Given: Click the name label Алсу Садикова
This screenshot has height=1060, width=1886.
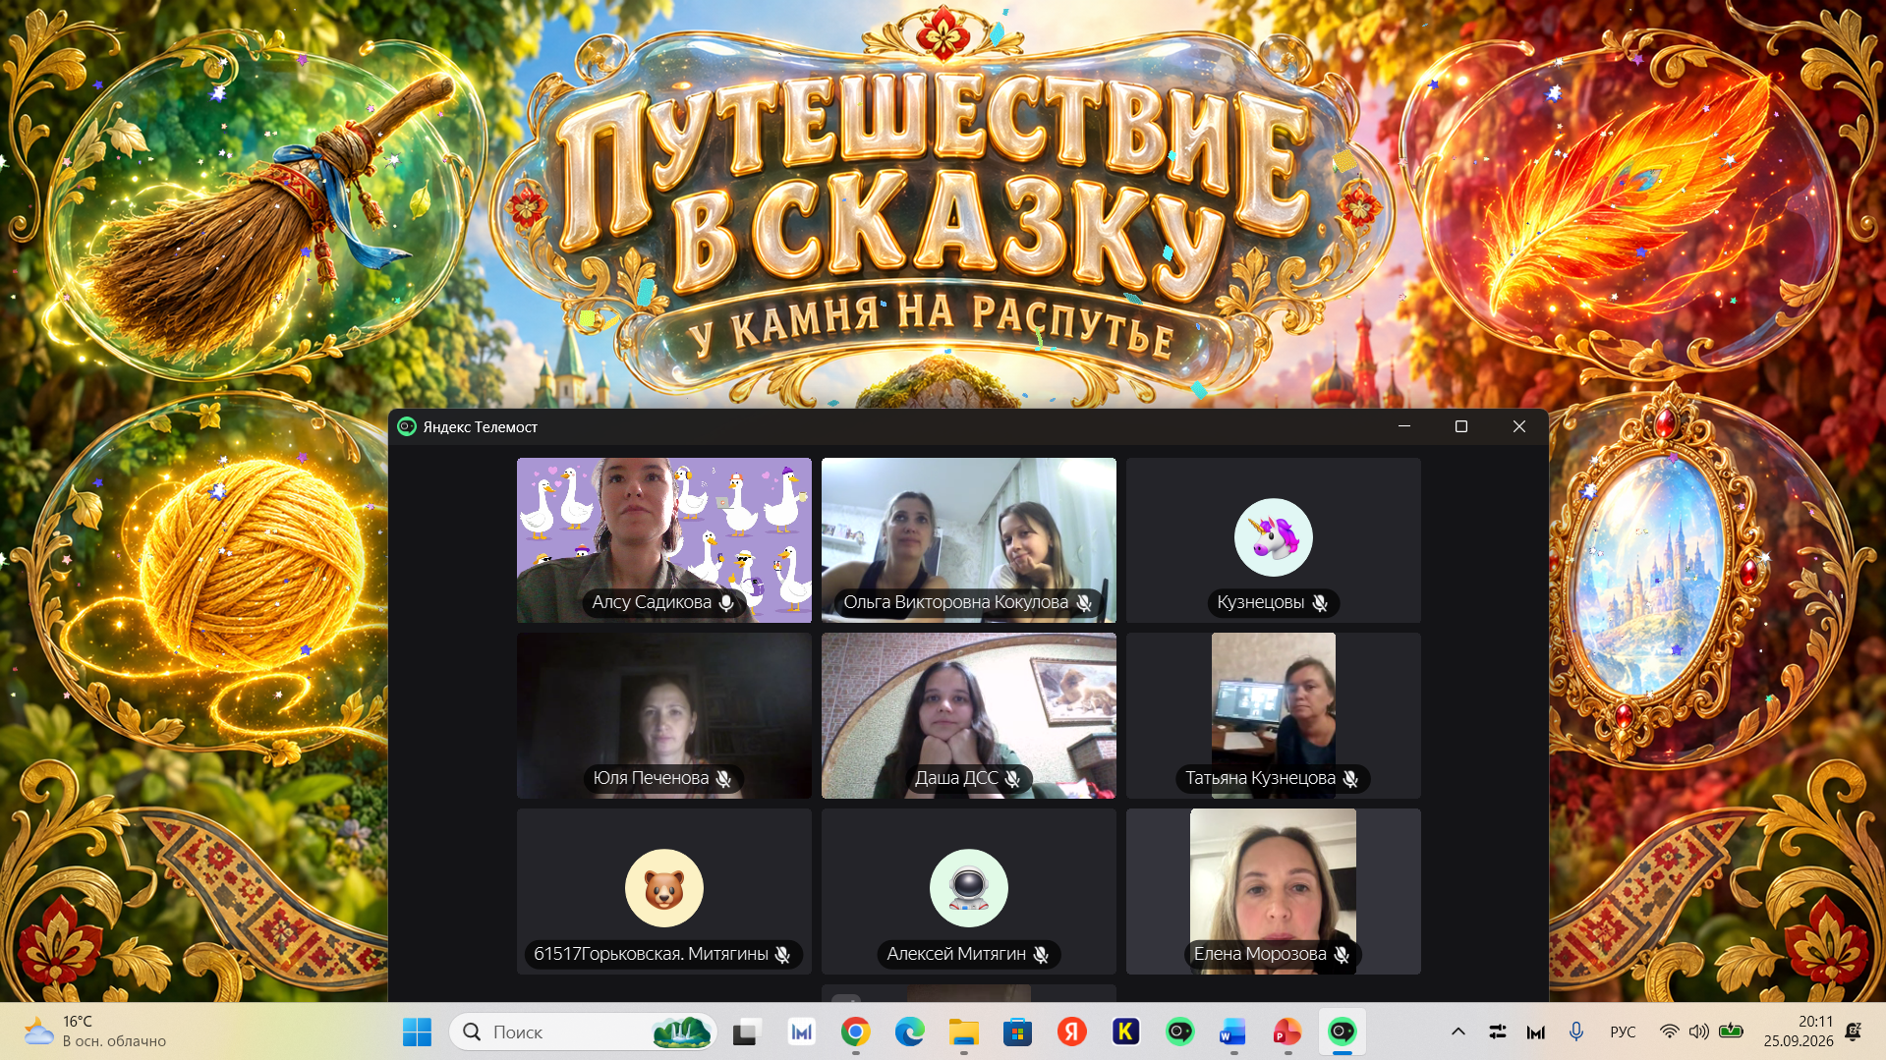Looking at the screenshot, I should [652, 602].
